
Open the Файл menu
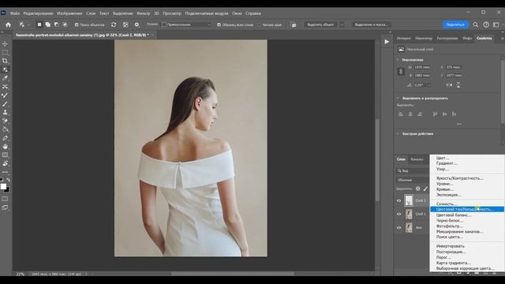[x=15, y=13]
